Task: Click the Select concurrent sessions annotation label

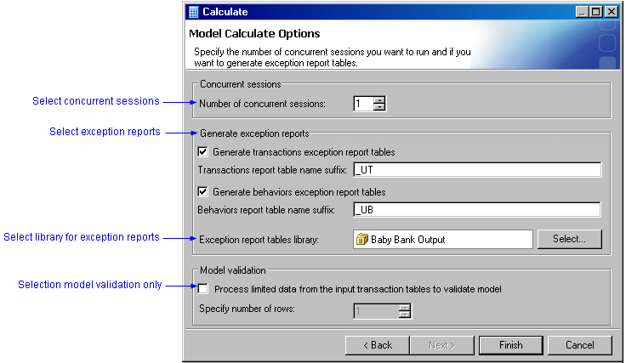Action: (x=96, y=101)
